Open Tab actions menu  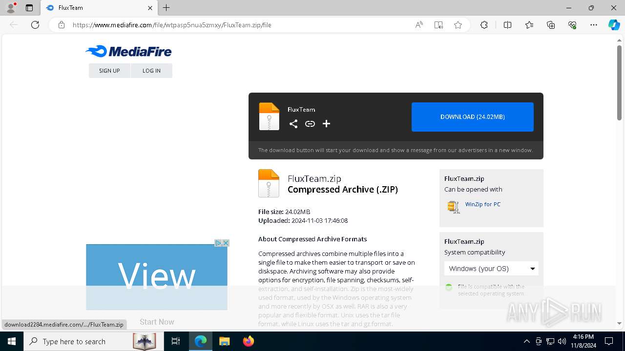coord(29,8)
